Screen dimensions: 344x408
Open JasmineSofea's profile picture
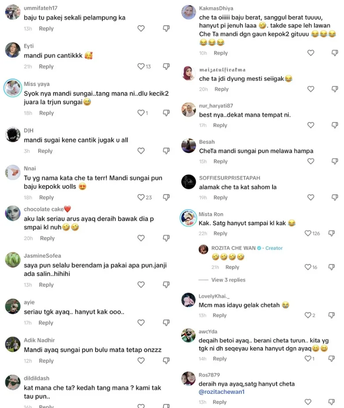13,260
